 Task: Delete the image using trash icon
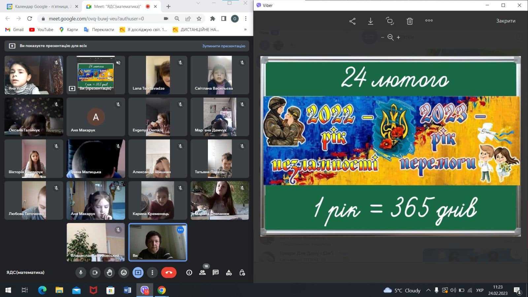pos(410,21)
